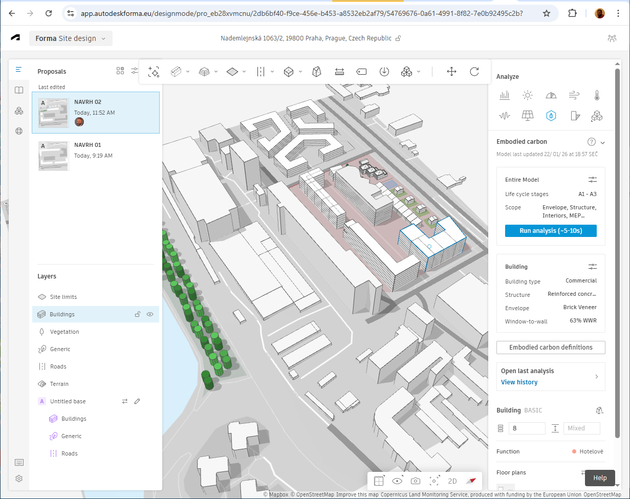Open the View history link
Viewport: 630px width, 499px height.
click(519, 382)
